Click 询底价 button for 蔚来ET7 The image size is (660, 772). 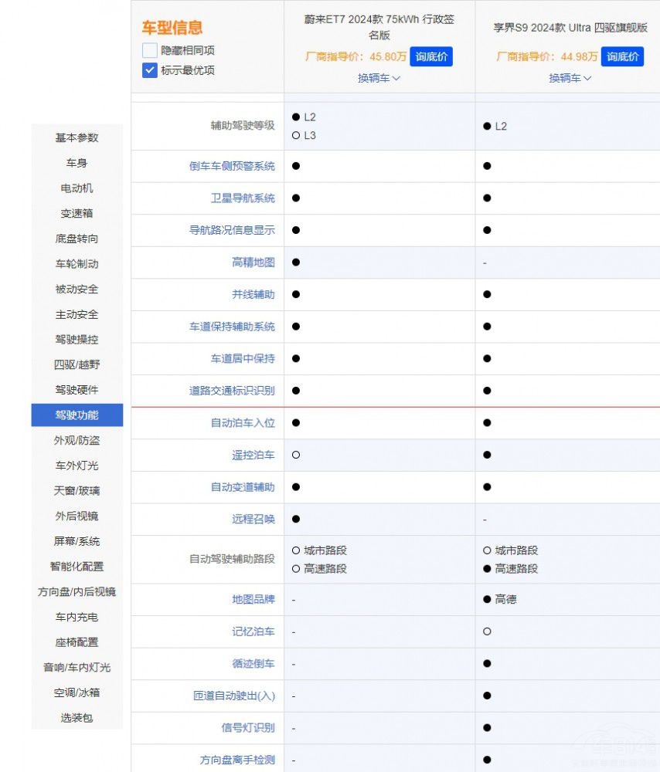(430, 56)
